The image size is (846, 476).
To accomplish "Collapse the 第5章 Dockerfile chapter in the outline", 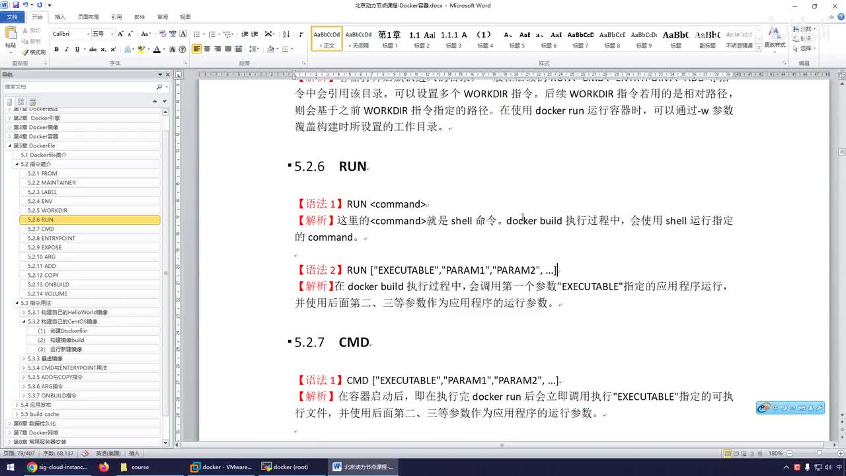I will point(10,145).
